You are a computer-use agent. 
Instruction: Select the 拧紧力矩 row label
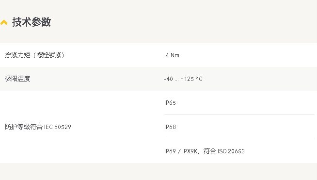(17, 55)
